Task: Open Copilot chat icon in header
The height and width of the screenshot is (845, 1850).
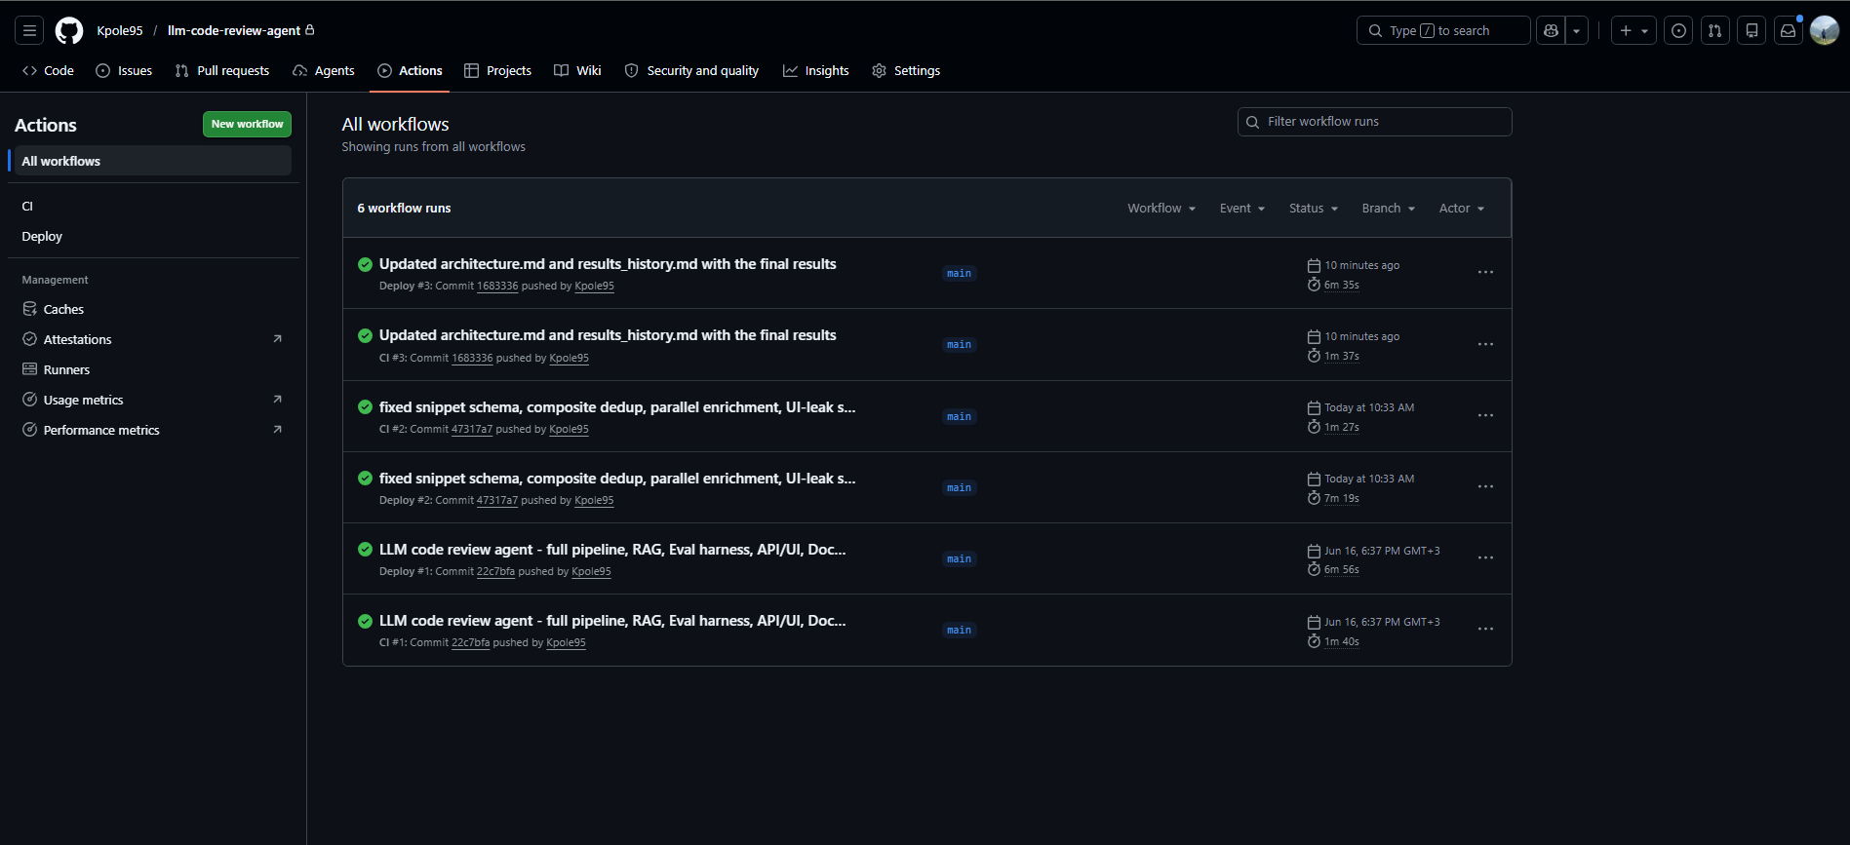Action: tap(1551, 30)
